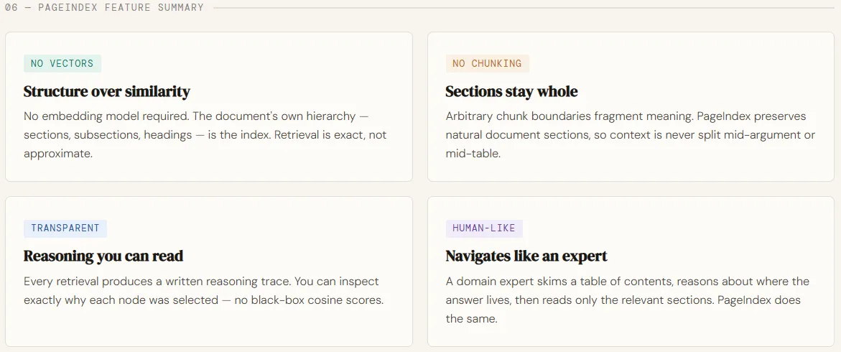Viewport: 841px width, 352px height.
Task: Click the "Sections stay whole" title
Action: coord(511,91)
